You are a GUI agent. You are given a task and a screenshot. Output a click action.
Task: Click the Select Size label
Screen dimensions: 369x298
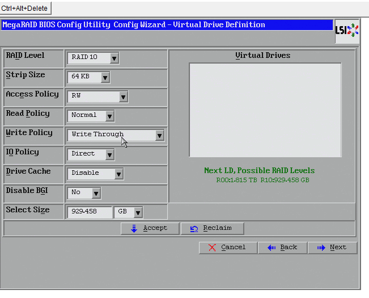click(x=28, y=210)
